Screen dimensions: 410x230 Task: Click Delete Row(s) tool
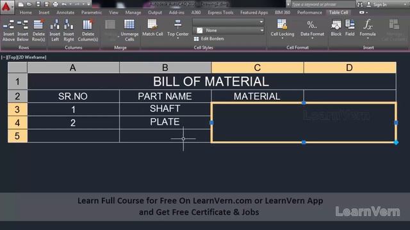click(38, 31)
